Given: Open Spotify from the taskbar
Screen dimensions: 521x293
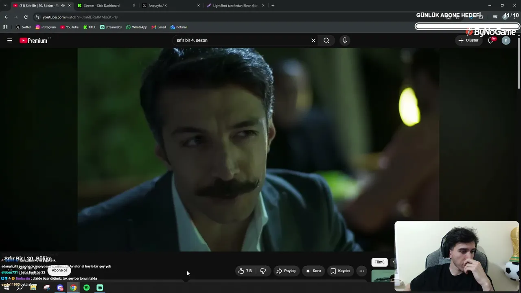Looking at the screenshot, I should coord(86,288).
